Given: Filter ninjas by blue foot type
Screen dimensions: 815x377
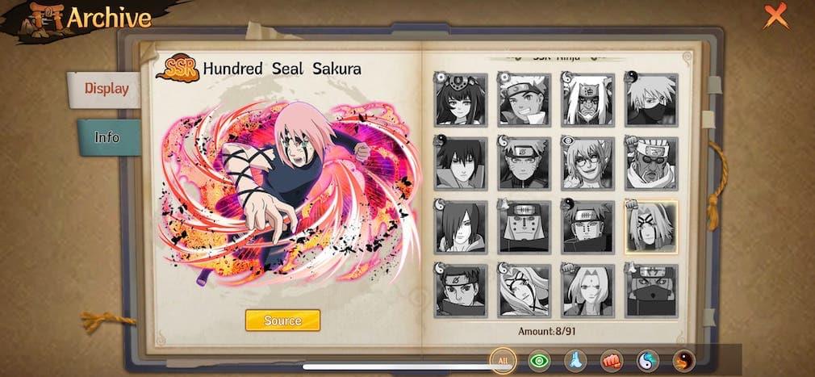Looking at the screenshot, I should 575,360.
